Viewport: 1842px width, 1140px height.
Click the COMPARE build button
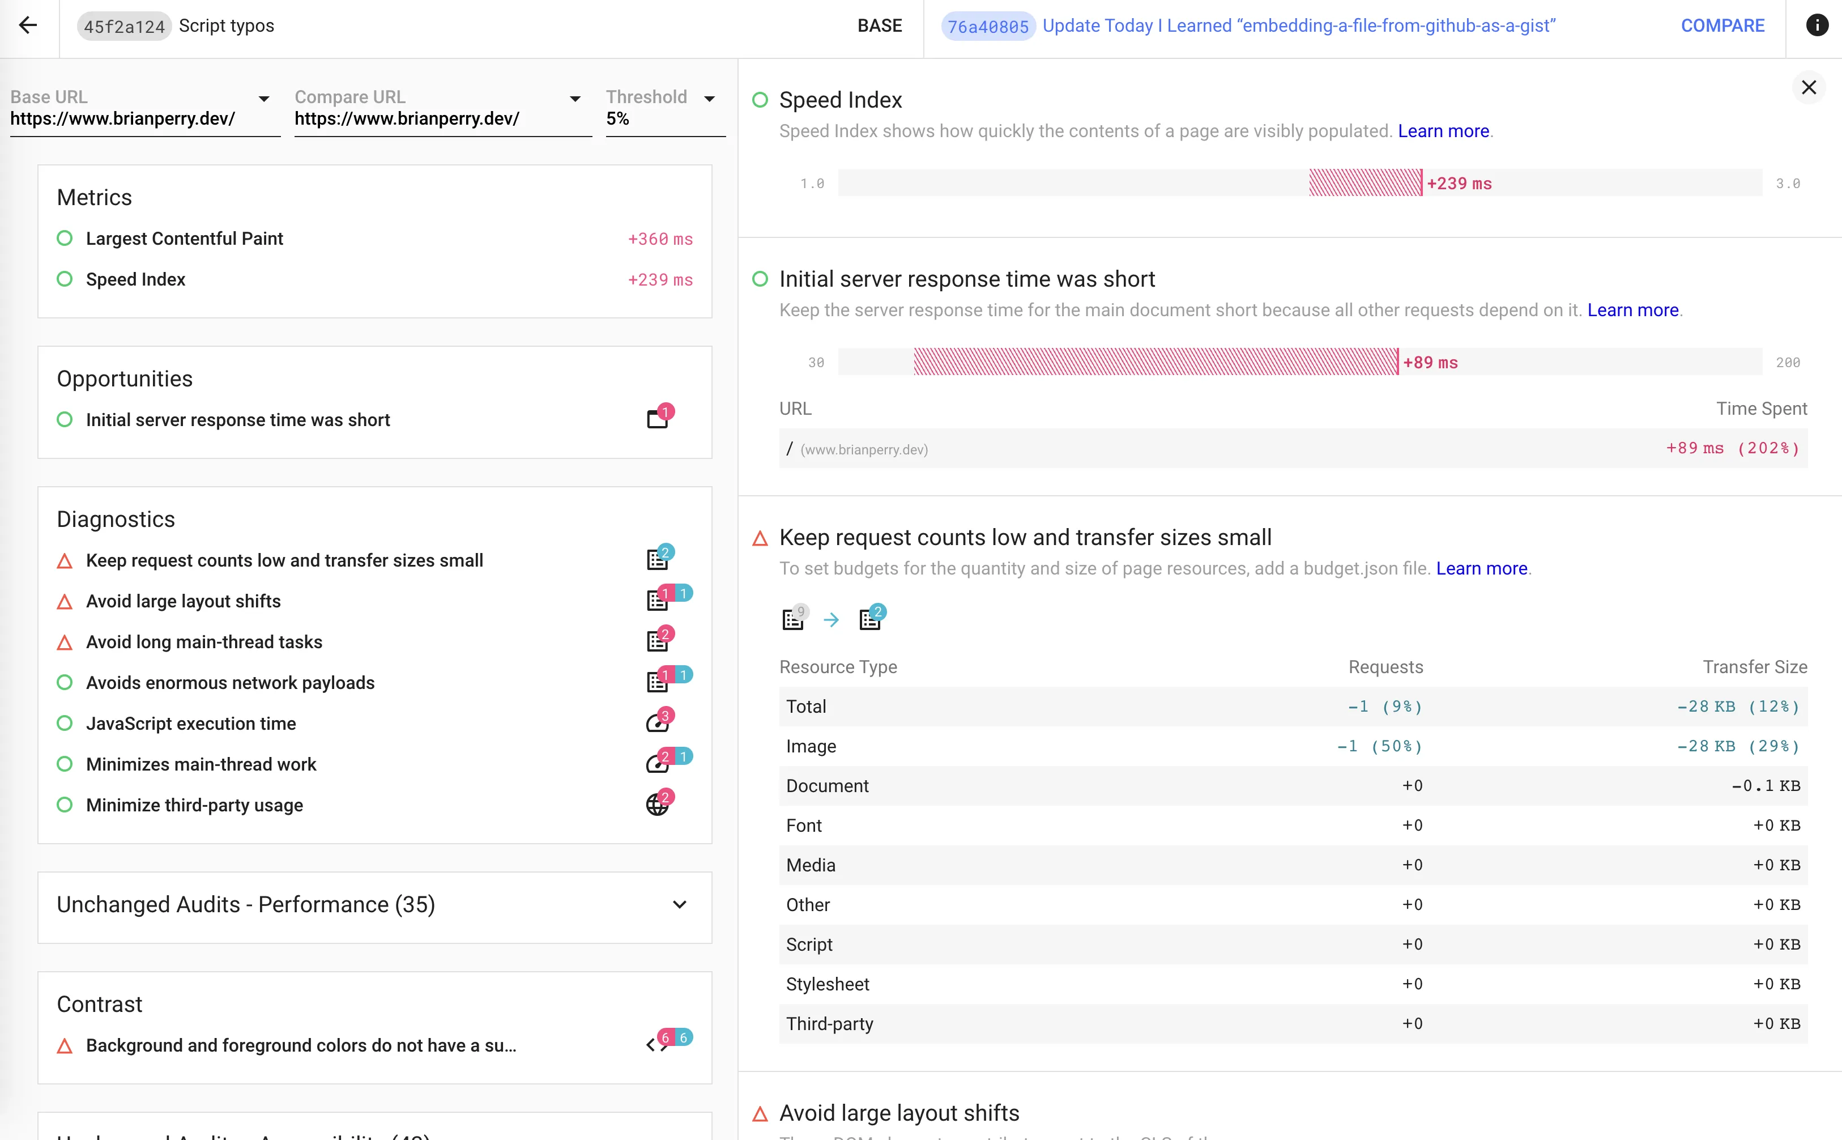(1722, 25)
